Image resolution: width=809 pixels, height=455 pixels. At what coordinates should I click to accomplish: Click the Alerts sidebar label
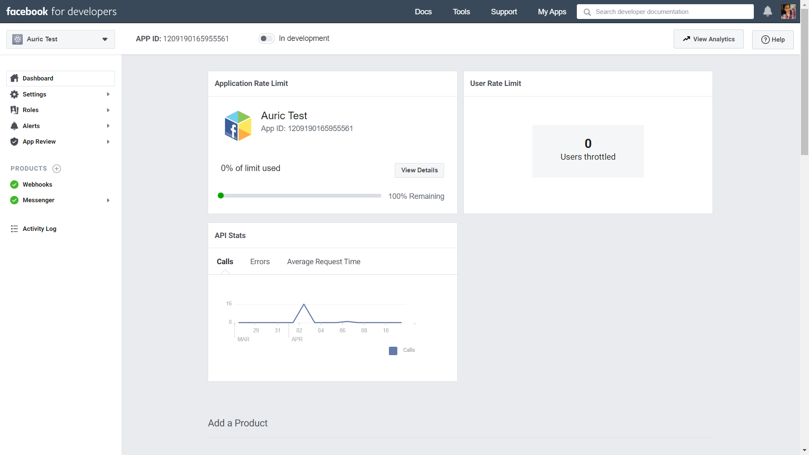point(31,126)
